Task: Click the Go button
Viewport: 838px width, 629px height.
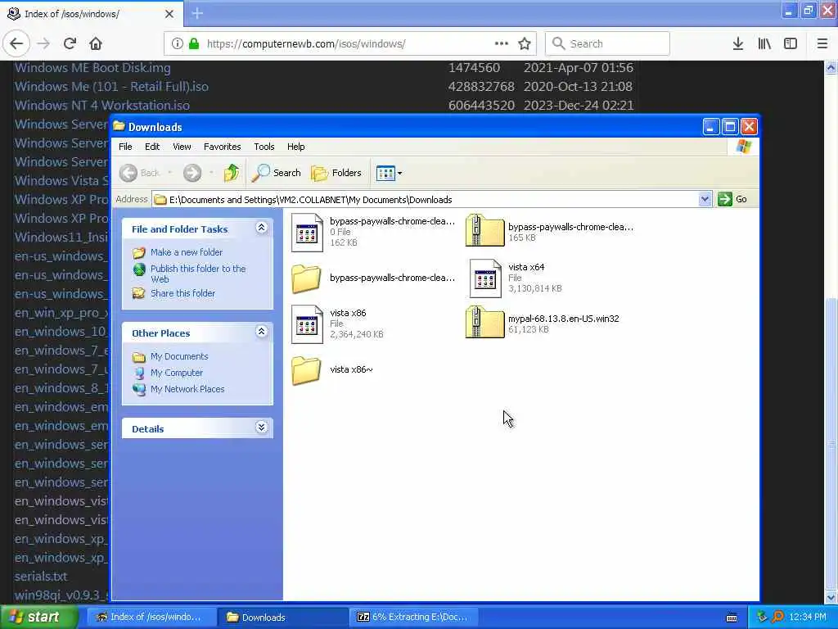Action: pyautogui.click(x=733, y=199)
